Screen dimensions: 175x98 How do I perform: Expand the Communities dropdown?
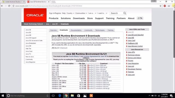click(81, 13)
